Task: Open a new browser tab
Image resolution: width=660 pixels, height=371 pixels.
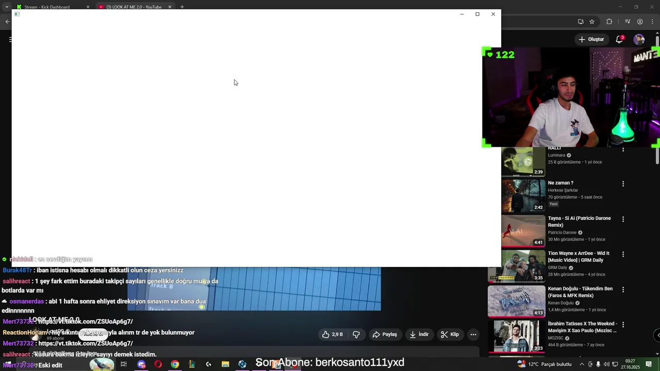Action: (182, 7)
